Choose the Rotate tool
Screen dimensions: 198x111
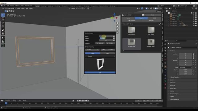point(3,26)
